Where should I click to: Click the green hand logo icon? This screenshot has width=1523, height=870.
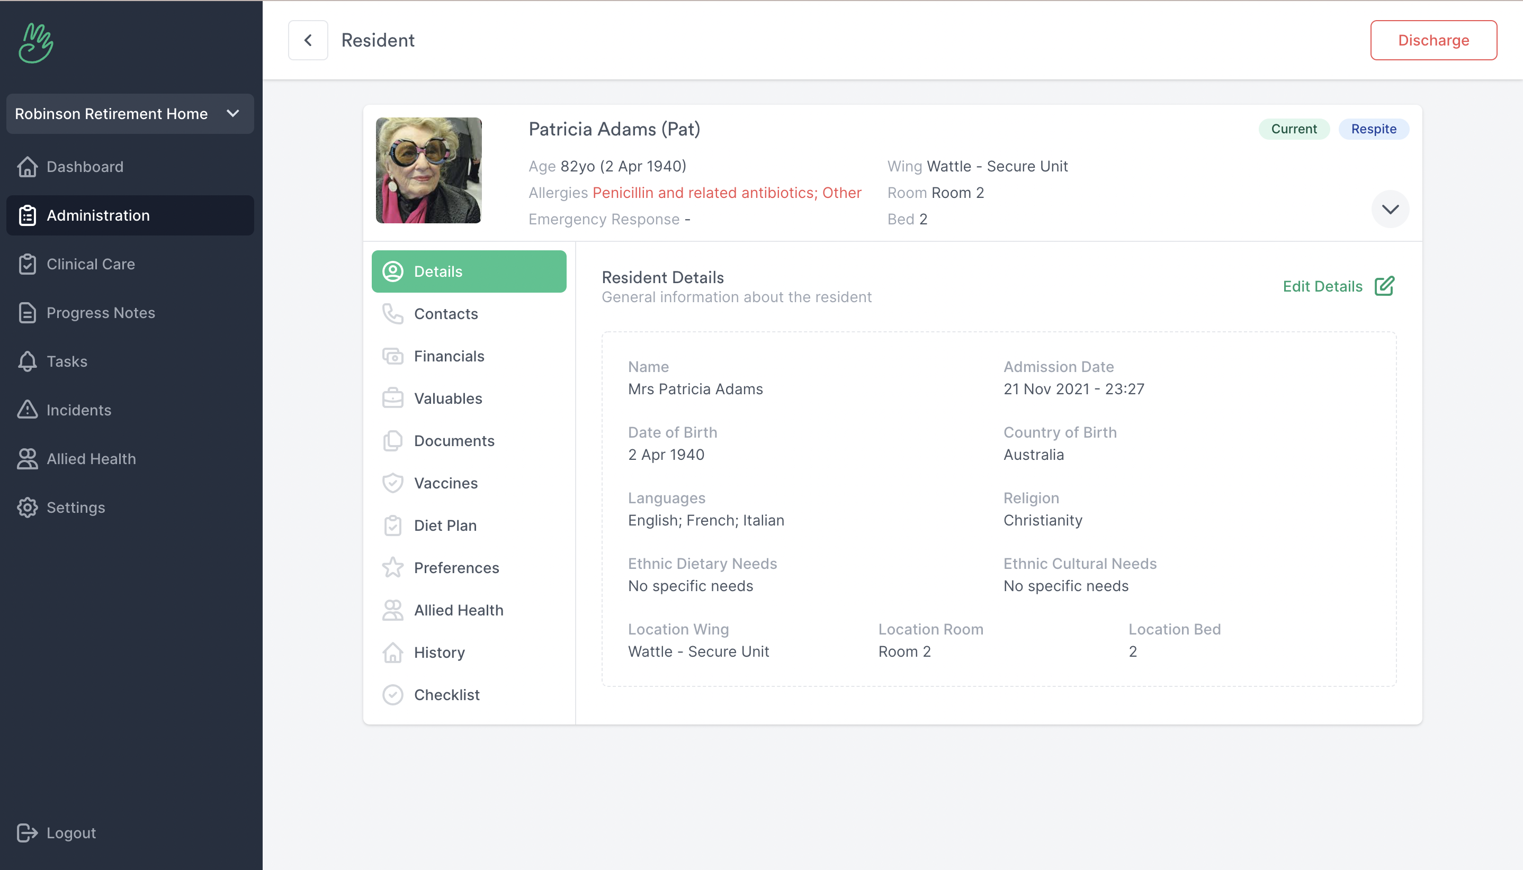point(36,43)
